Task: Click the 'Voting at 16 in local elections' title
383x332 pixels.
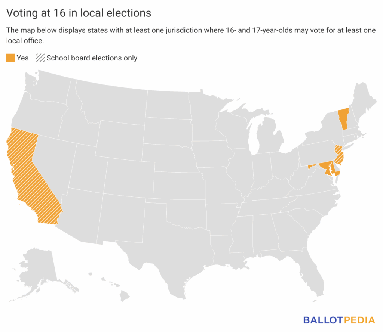Action: pyautogui.click(x=79, y=13)
